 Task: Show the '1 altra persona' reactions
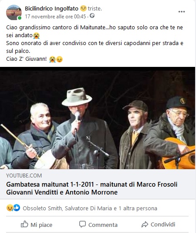(x=138, y=208)
